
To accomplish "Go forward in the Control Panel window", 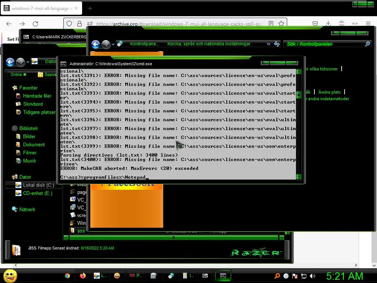I will 106,44.
